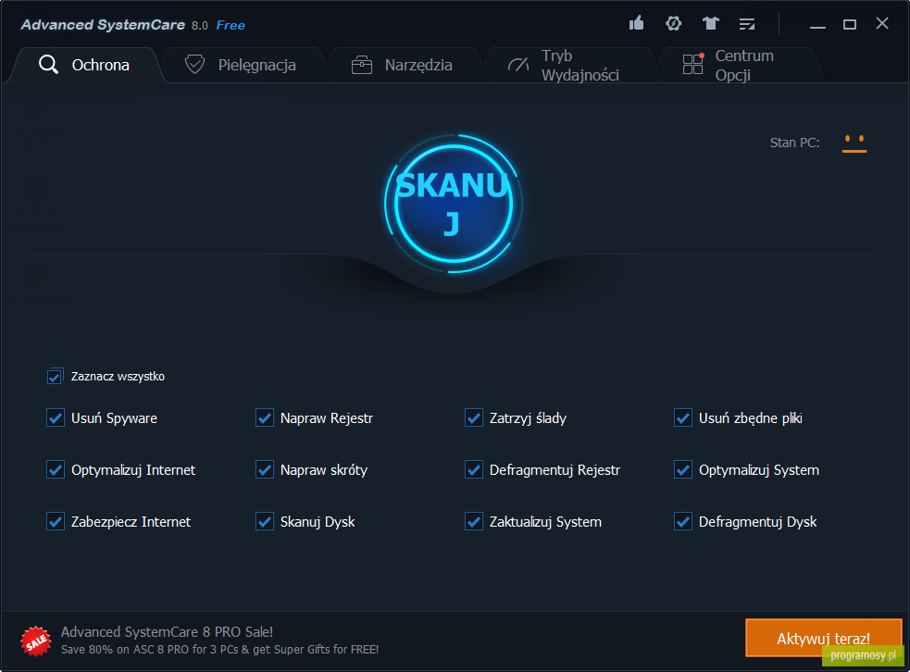The width and height of the screenshot is (910, 672).
Task: Click the red SALE badge icon
Action: tap(36, 641)
